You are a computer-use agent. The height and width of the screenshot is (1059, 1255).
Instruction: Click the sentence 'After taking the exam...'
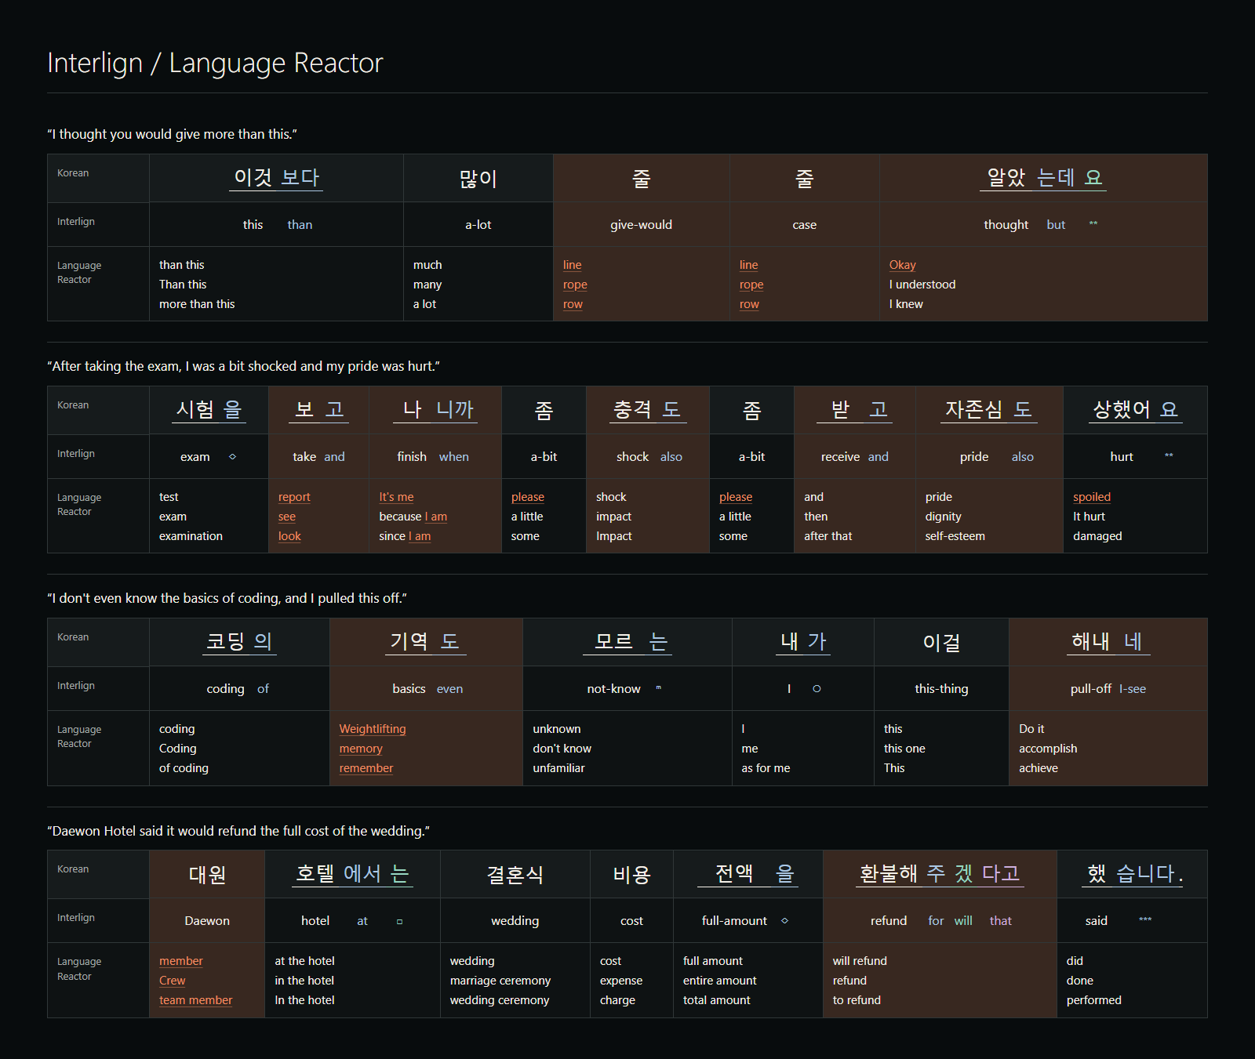tap(243, 366)
